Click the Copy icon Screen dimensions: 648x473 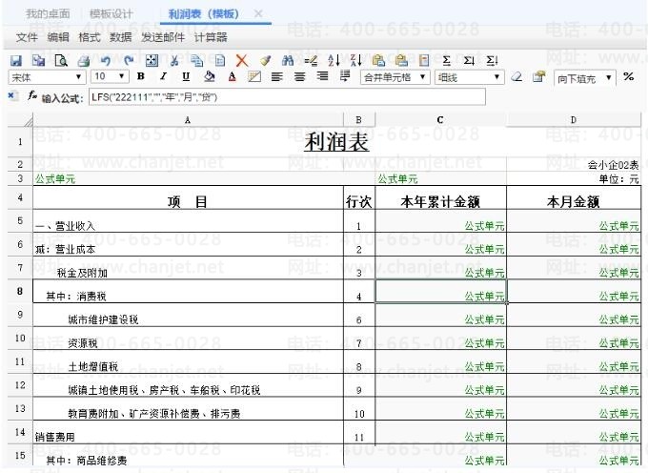point(196,61)
